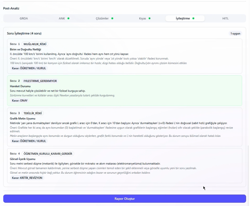250x206 pixels.
Task: Click the ÖĞRETMEN_KURULU_KARARI_GEREKİR tag on Soru 4
Action: [48, 153]
